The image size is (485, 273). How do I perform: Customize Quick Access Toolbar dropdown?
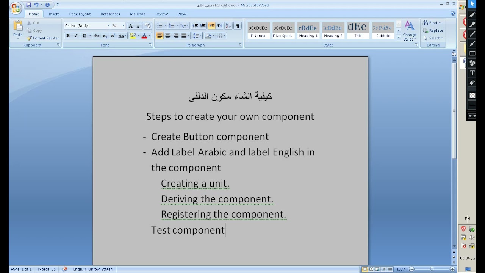point(58,5)
